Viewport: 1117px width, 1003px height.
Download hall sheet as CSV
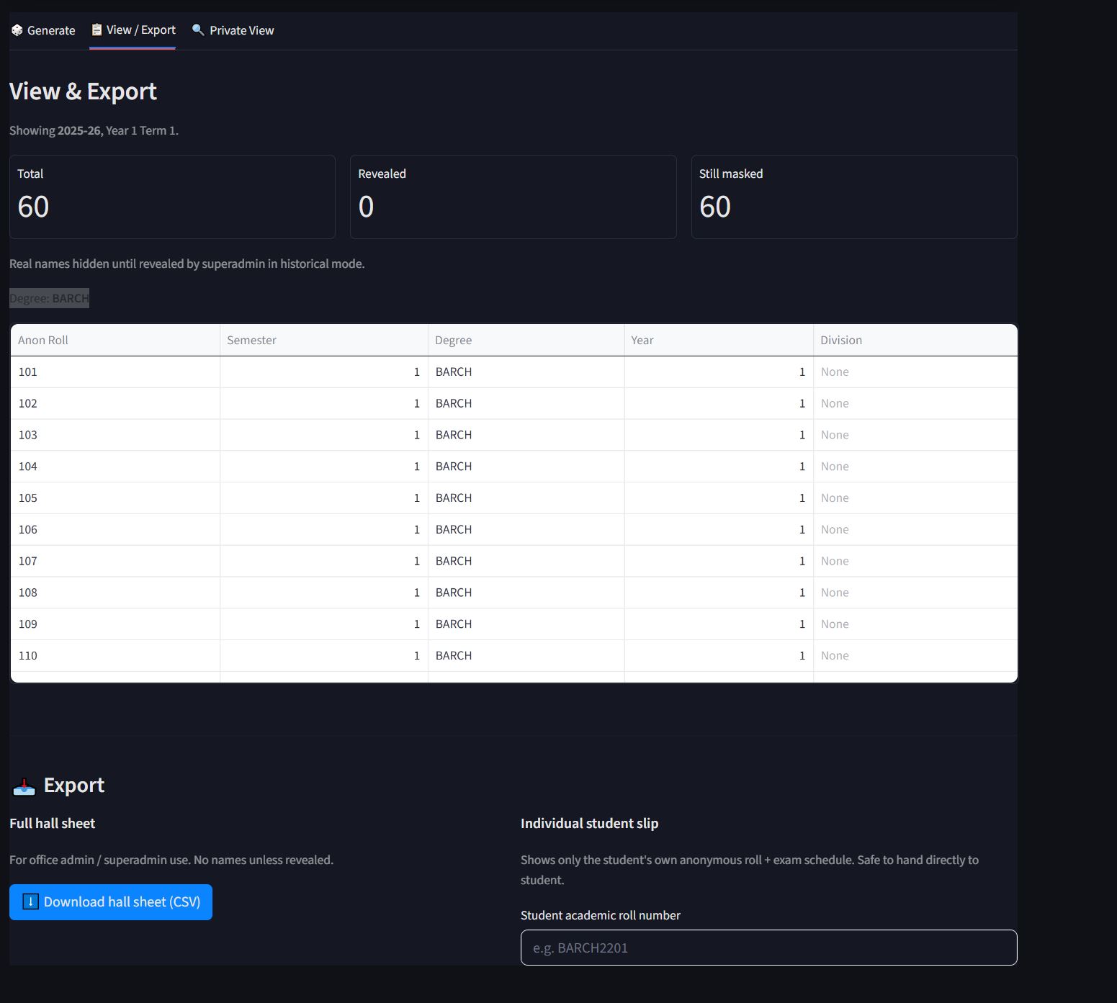111,902
